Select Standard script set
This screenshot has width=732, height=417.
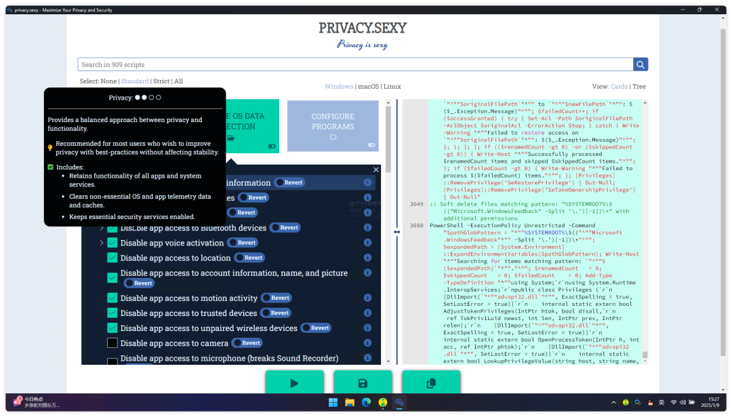[135, 81]
